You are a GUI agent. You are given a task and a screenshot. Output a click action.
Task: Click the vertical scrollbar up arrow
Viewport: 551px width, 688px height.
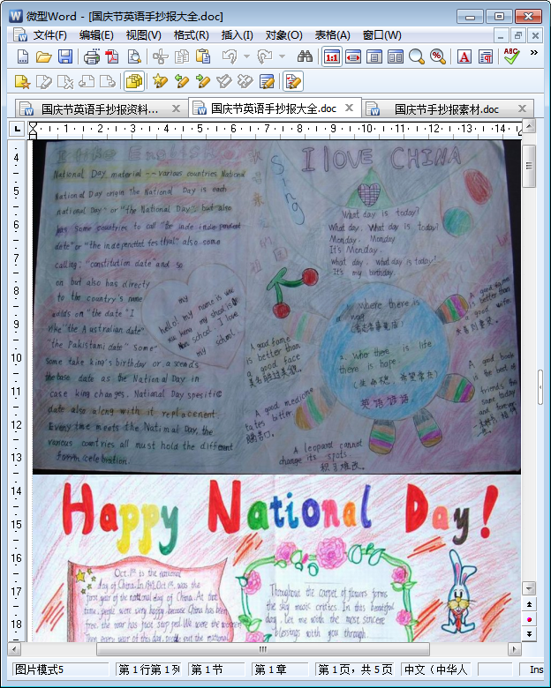tap(529, 127)
